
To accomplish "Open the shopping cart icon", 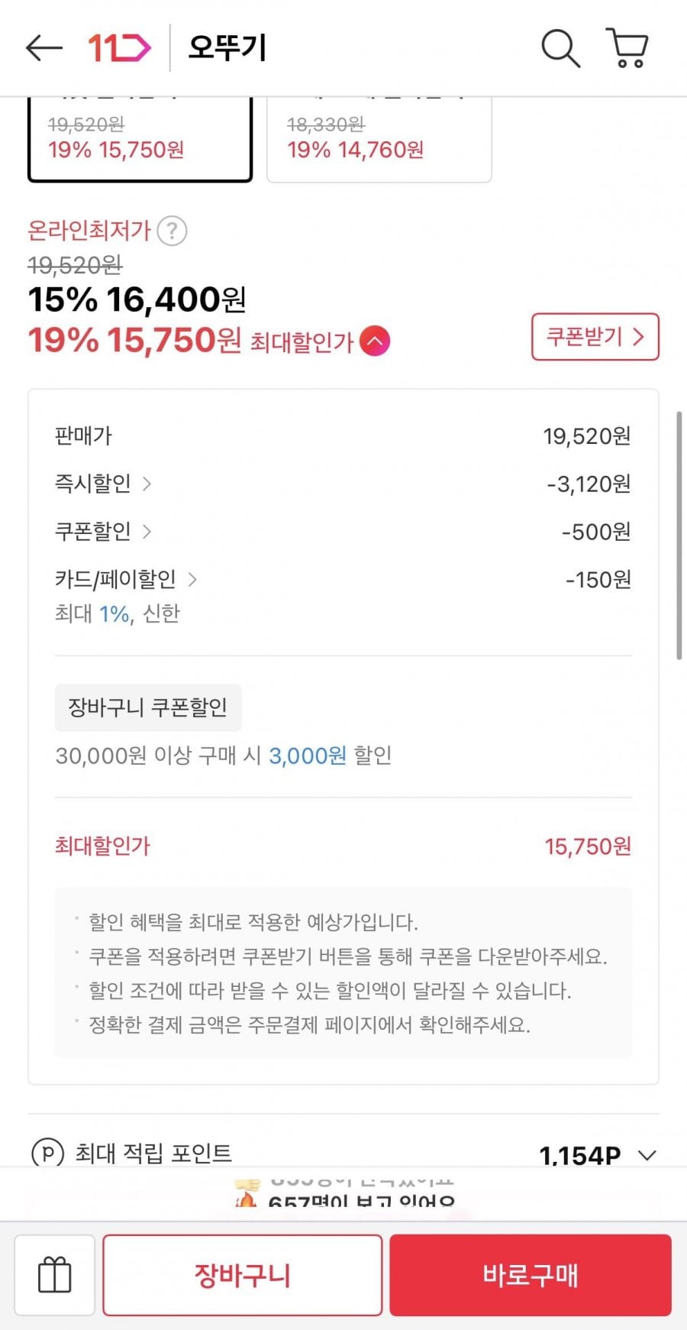I will point(627,48).
